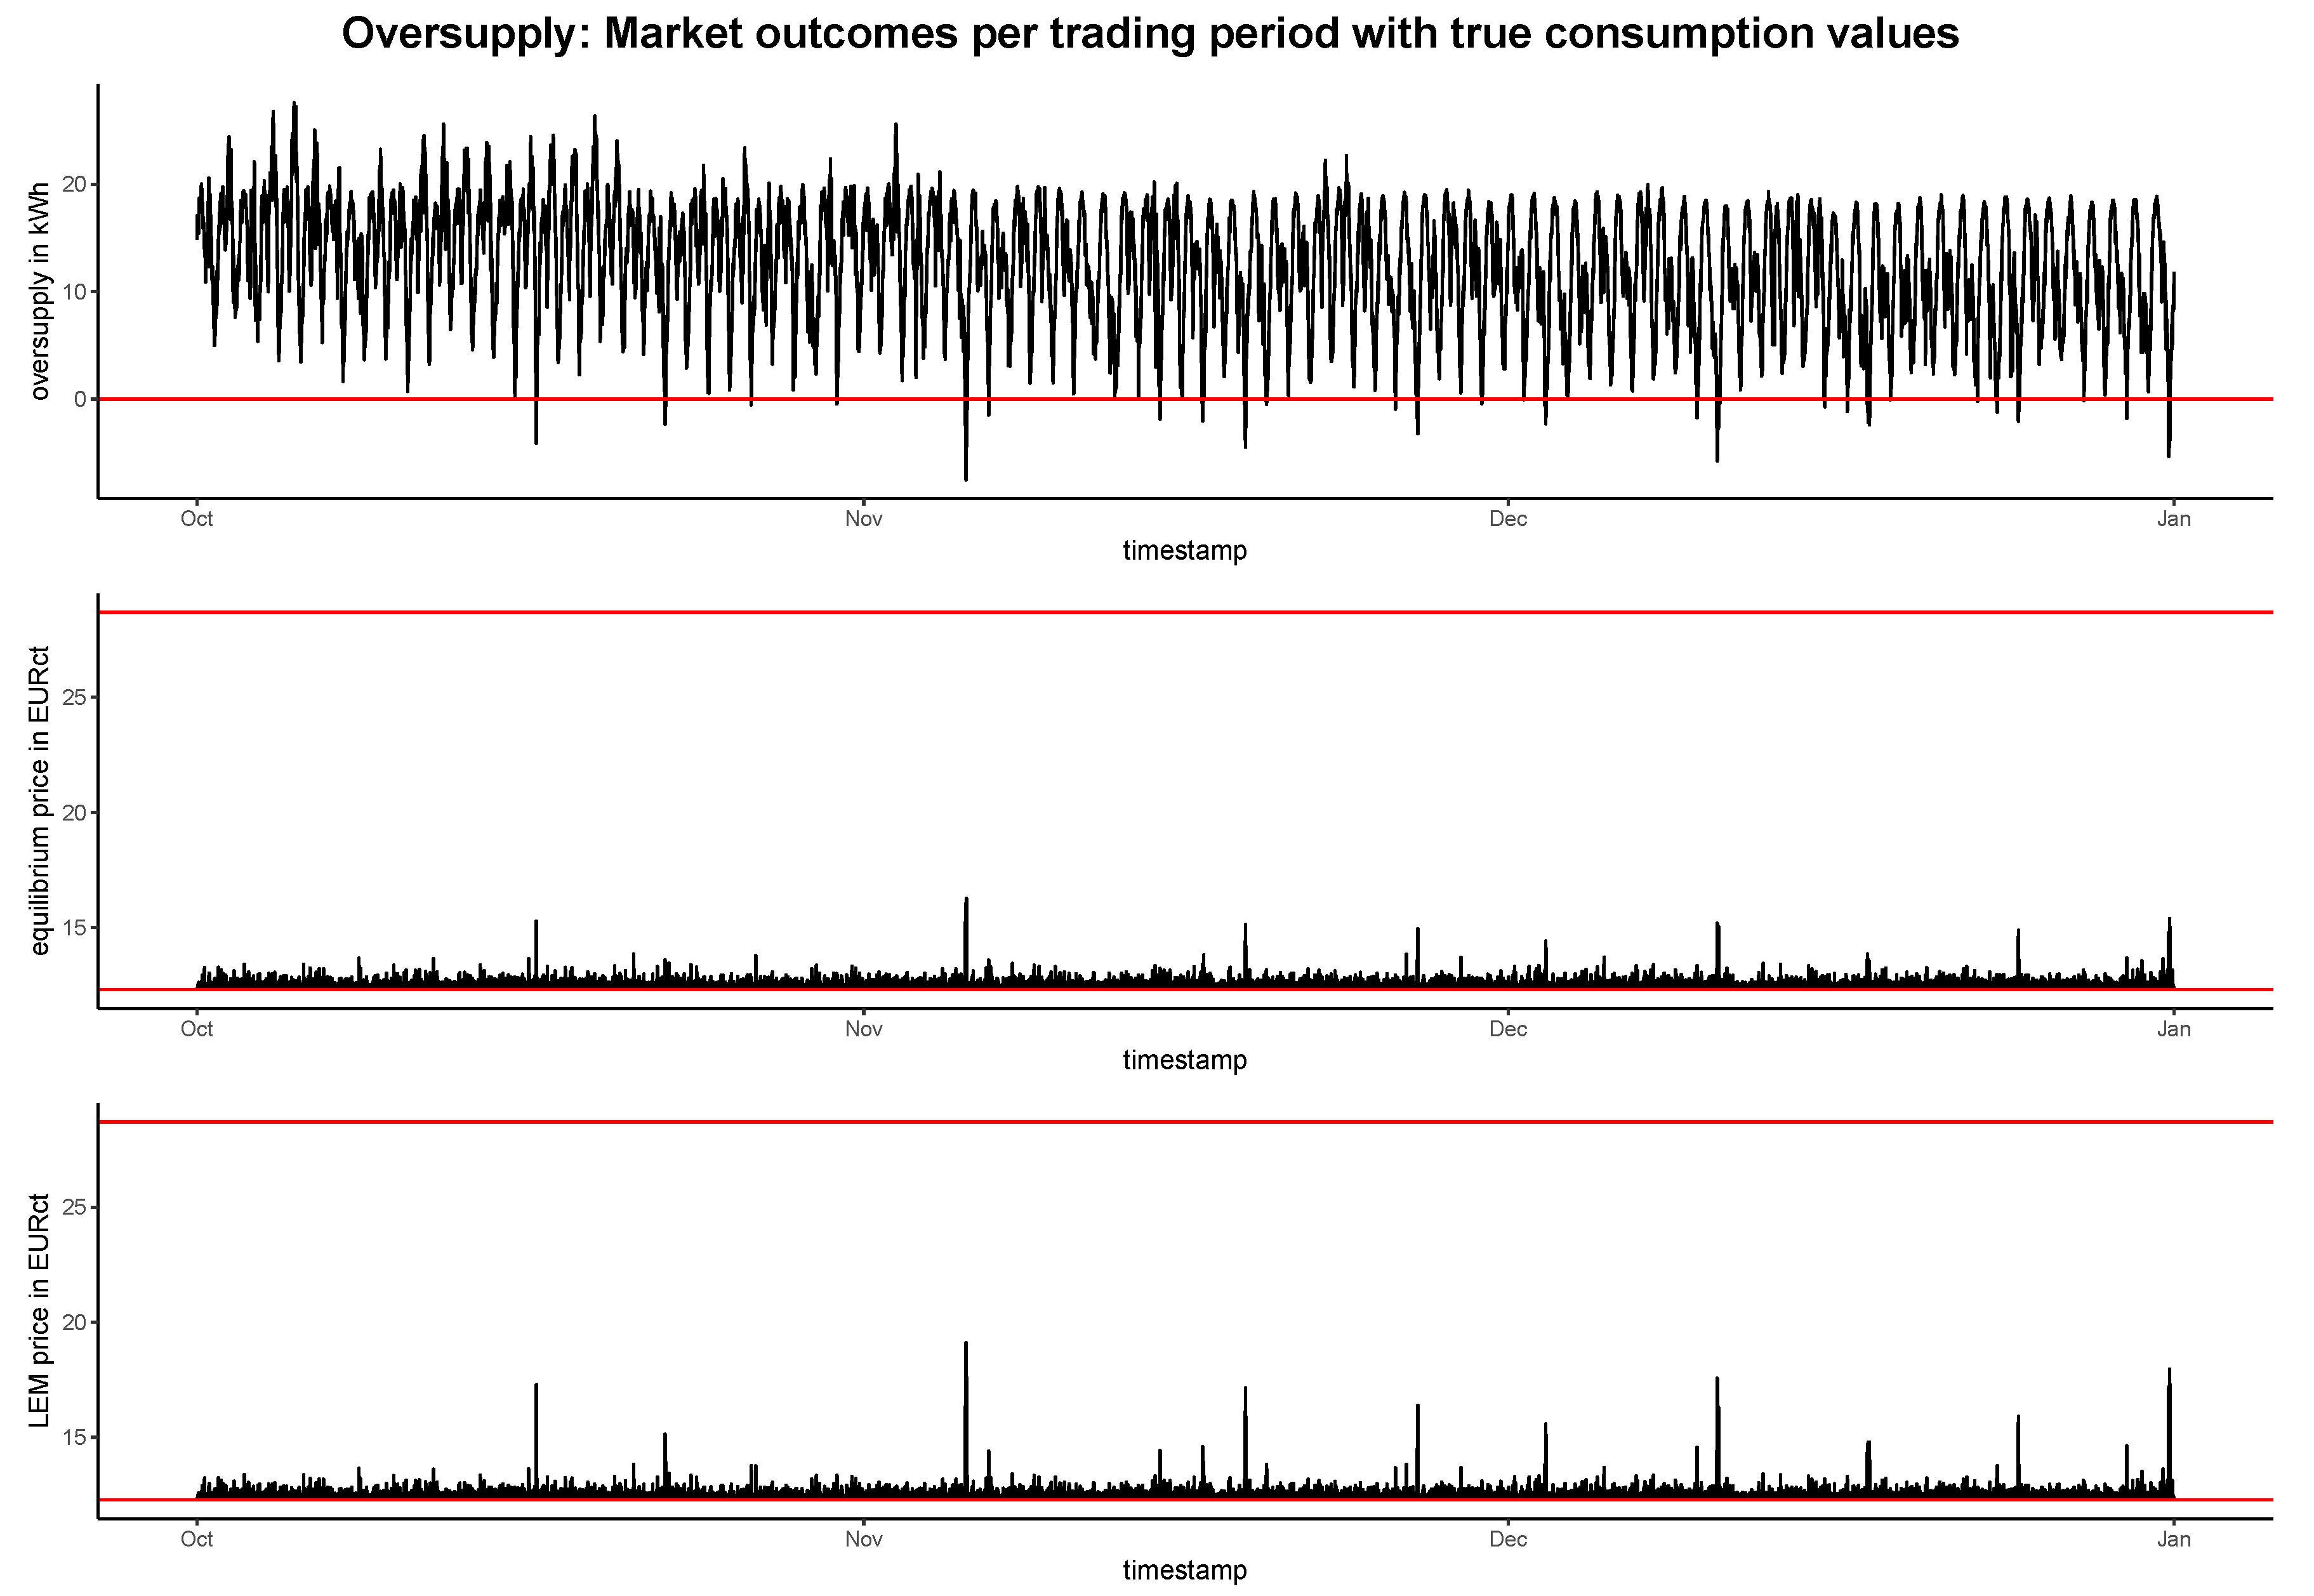Click the Jan tick in oversupply chart

pyautogui.click(x=2173, y=519)
